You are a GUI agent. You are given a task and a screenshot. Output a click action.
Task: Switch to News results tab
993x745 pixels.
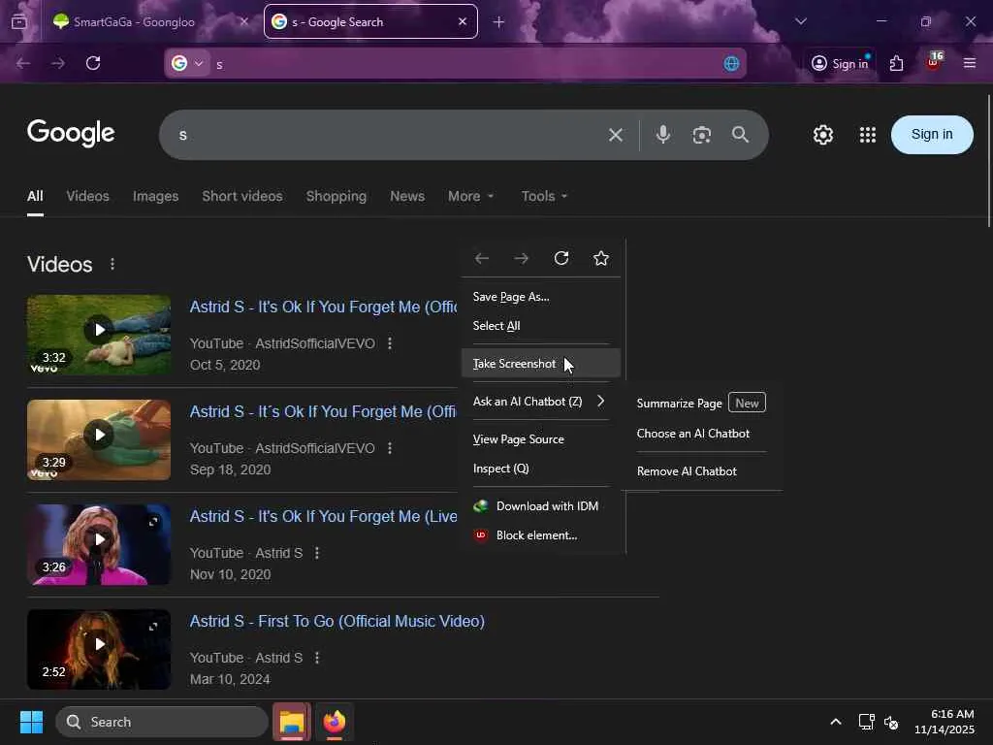click(x=407, y=196)
